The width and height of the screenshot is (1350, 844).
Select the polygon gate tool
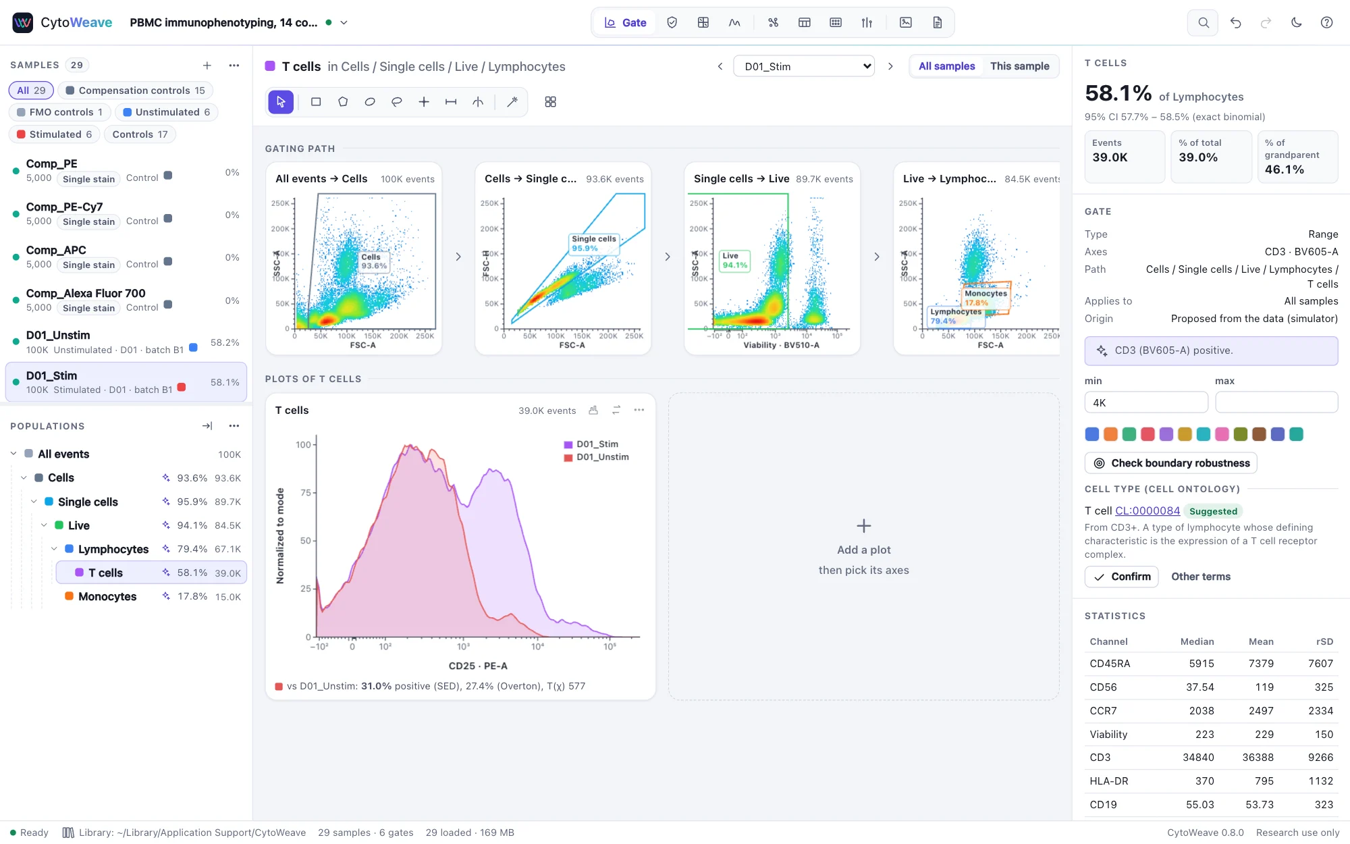point(343,102)
